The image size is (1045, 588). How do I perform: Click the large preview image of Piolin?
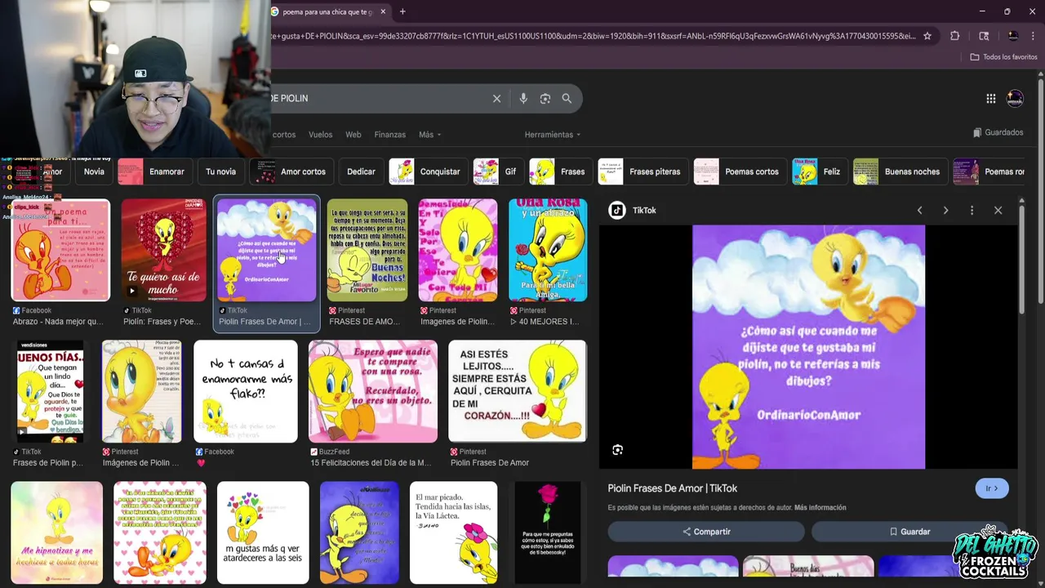pos(808,347)
